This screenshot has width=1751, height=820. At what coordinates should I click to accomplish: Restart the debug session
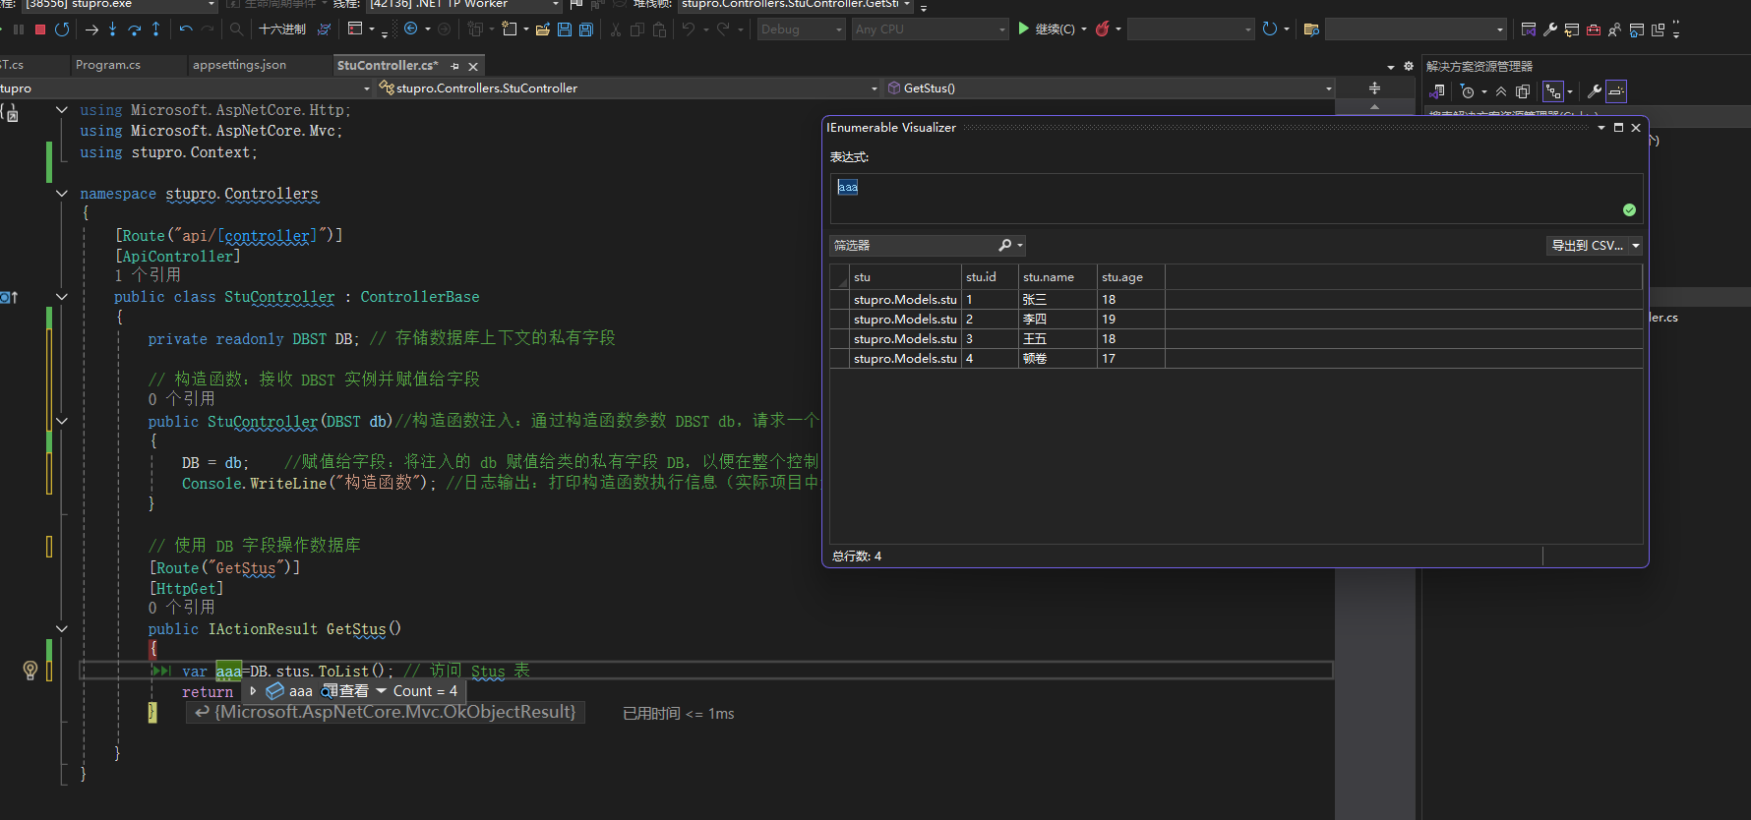pyautogui.click(x=62, y=29)
